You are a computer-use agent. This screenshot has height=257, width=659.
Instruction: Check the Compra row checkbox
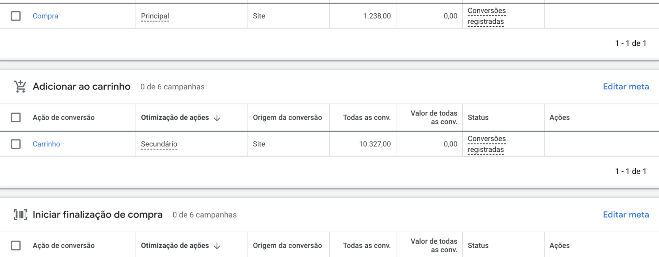click(x=16, y=16)
